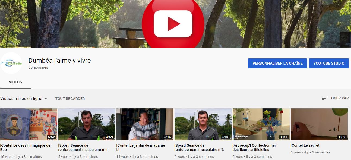Open YOUTUBE STUDIO
Viewport: 351px width, 160px height.
click(329, 63)
